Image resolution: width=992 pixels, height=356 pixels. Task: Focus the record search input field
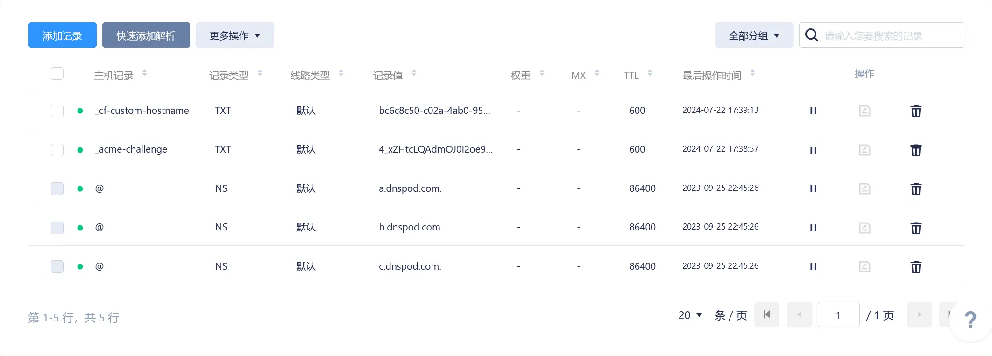[882, 35]
